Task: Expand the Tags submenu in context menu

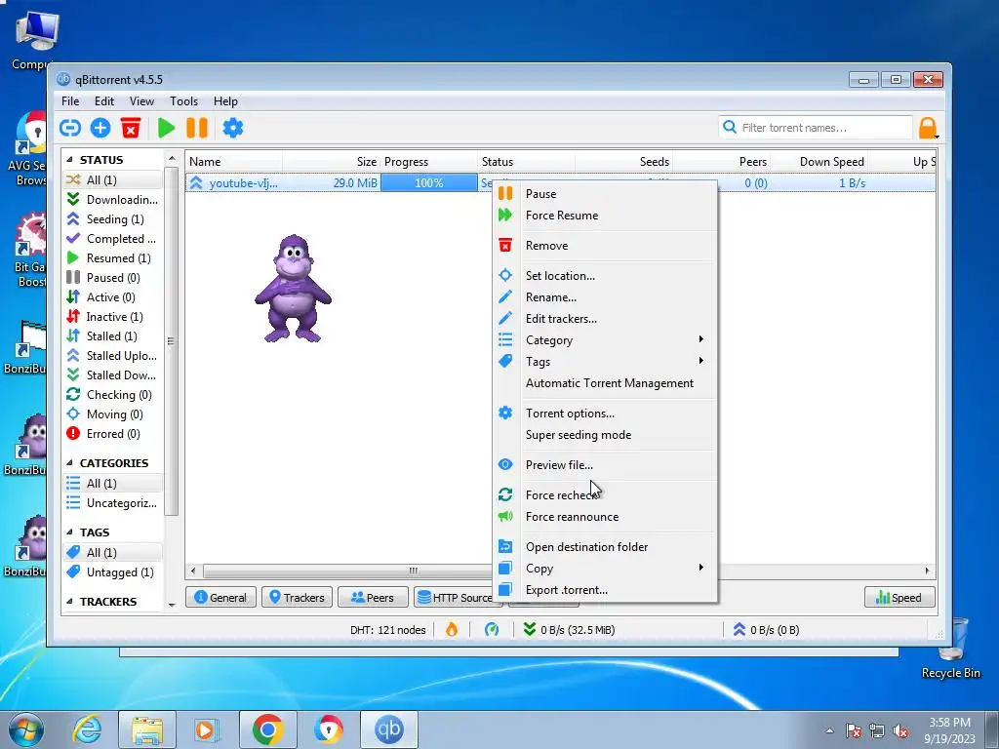Action: (605, 362)
